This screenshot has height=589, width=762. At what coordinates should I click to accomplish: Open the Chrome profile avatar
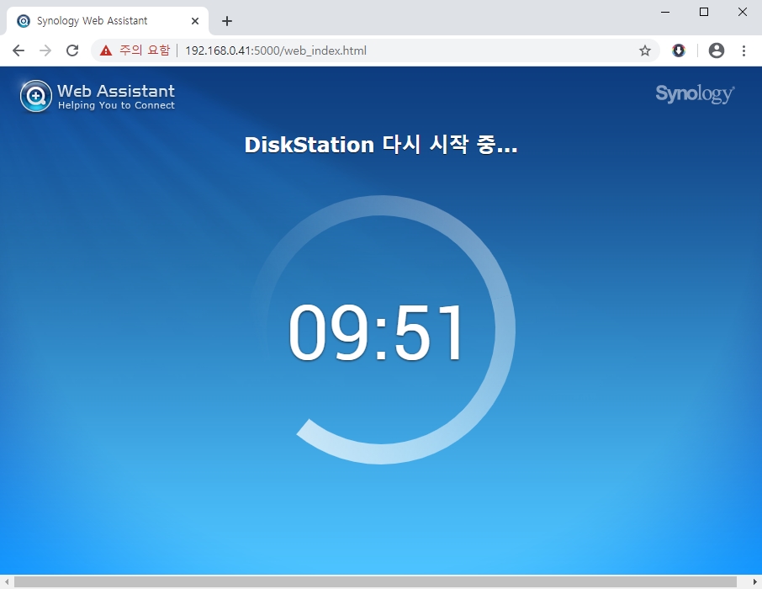click(x=717, y=50)
